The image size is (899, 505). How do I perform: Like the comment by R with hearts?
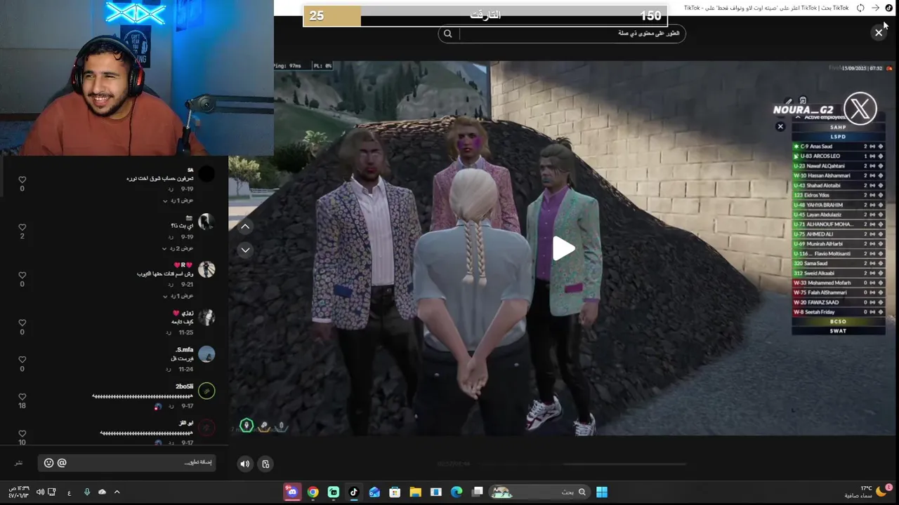(22, 275)
